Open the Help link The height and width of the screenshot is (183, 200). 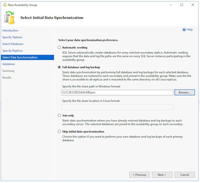(x=190, y=30)
